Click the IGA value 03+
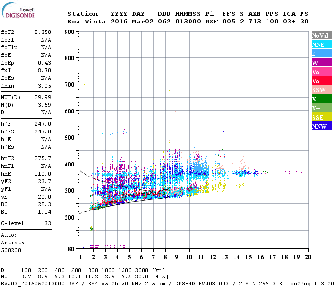This screenshot has width=335, height=287. tap(289, 22)
